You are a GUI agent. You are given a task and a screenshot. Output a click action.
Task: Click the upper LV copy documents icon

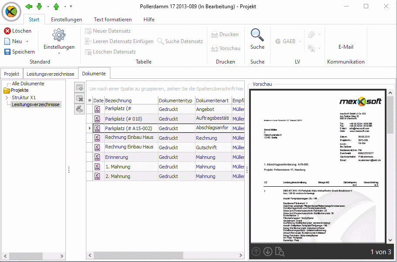pyautogui.click(x=311, y=34)
